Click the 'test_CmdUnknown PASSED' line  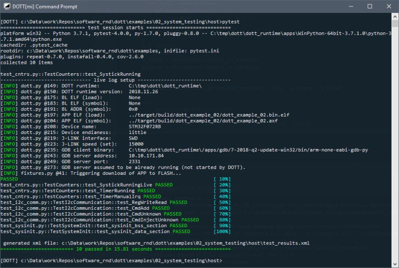pos(91,214)
